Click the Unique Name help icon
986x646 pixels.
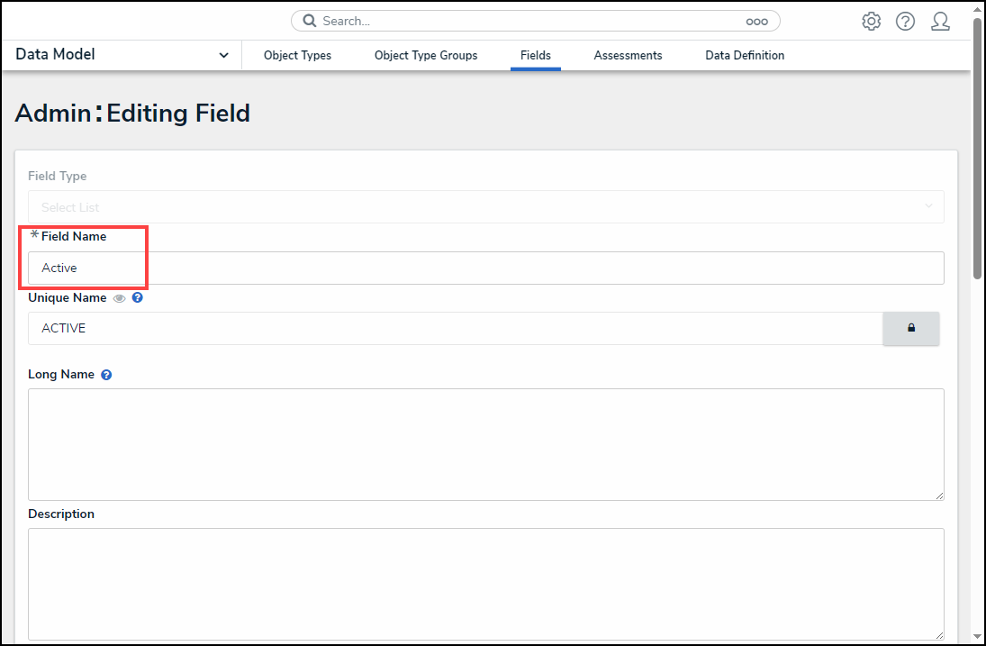coord(138,297)
